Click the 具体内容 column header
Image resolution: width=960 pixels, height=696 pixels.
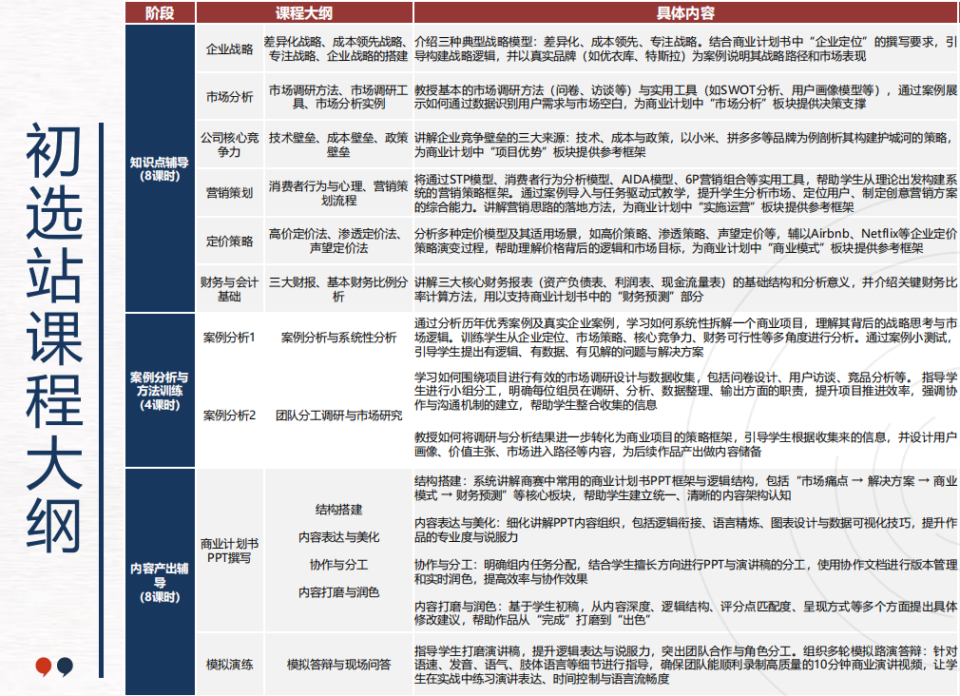pos(685,12)
